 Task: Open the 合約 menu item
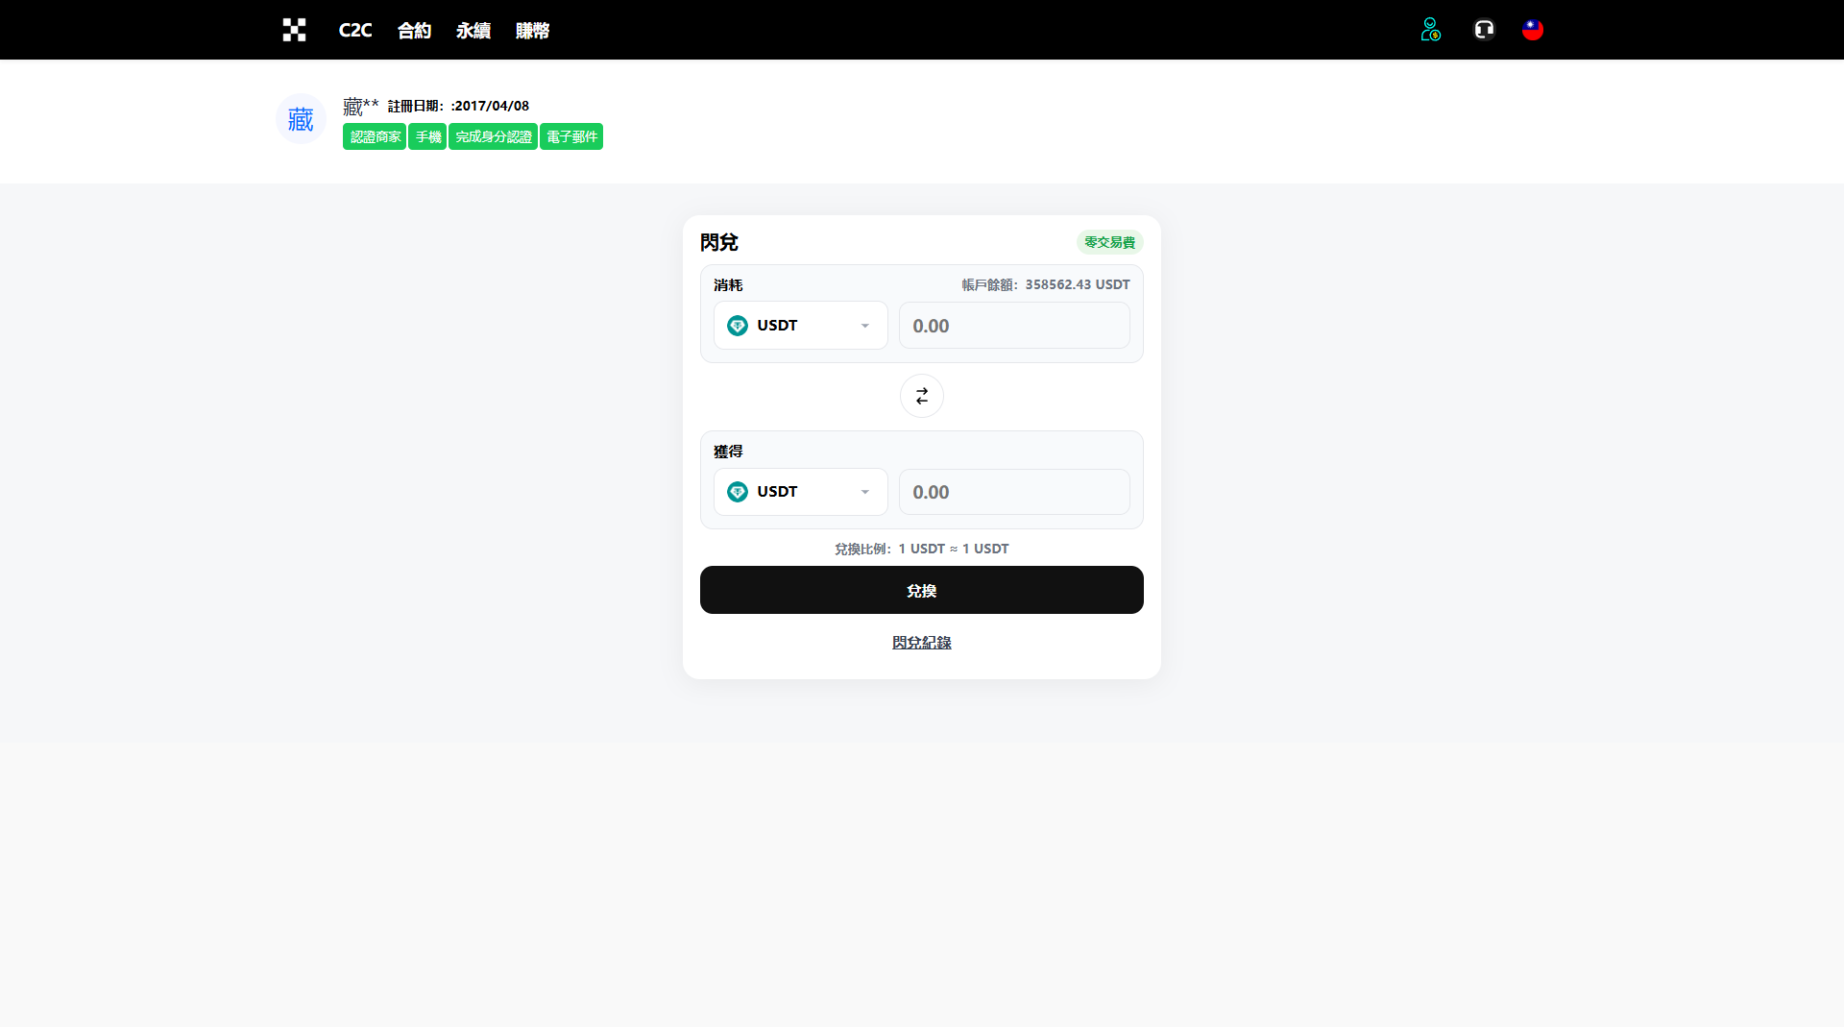click(414, 30)
